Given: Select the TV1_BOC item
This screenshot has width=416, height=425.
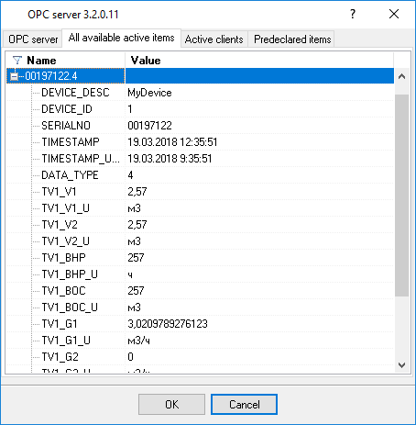Looking at the screenshot, I should (x=63, y=291).
